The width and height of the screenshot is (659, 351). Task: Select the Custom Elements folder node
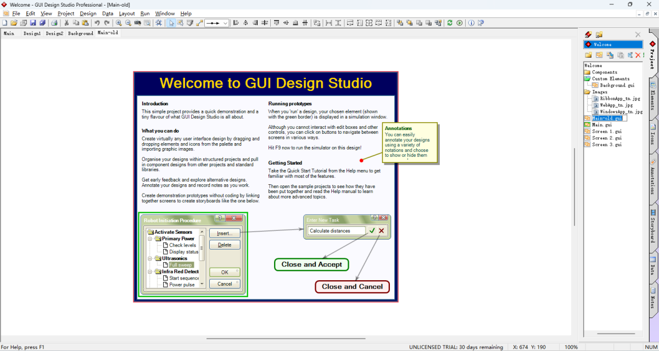[x=611, y=79]
